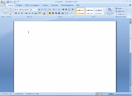Toggle show paragraph marks (¶)

point(73,10)
